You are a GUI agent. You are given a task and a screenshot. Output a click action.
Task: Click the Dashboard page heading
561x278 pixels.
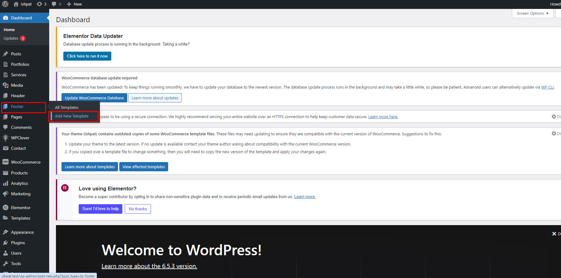coord(73,20)
